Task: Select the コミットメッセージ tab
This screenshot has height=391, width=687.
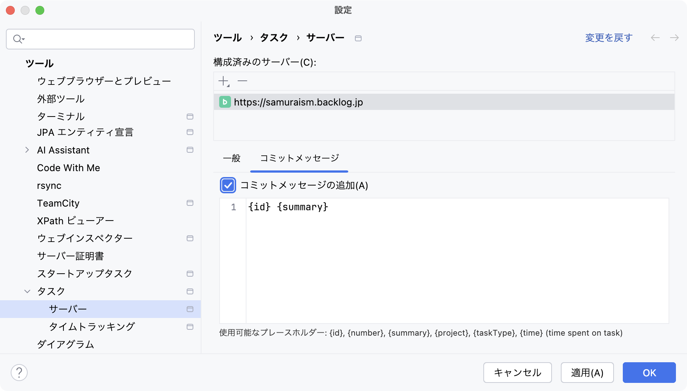Action: (299, 158)
